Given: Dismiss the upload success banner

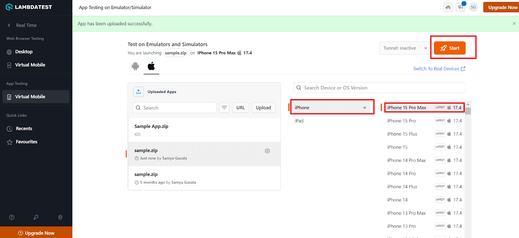Looking at the screenshot, I should [x=514, y=24].
